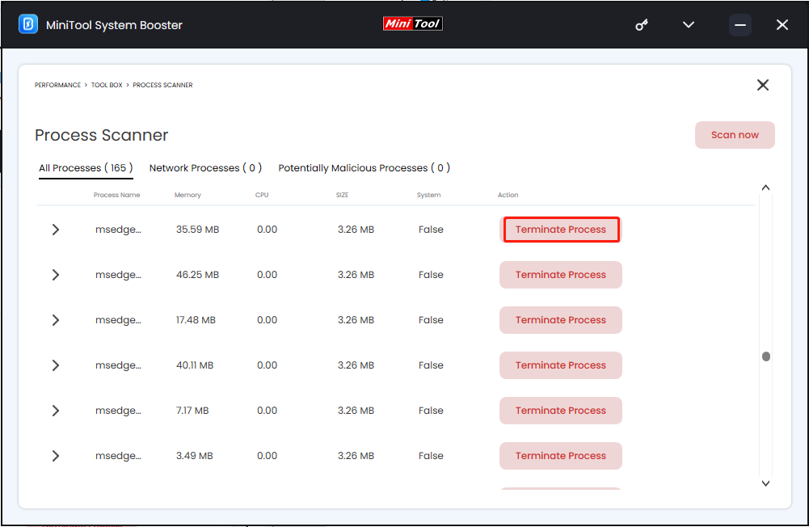Screen dimensions: 809x527
Task: Minimize the MiniTool System Booster window
Action: (739, 25)
